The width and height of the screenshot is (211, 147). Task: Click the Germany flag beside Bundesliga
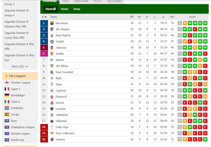(7, 95)
